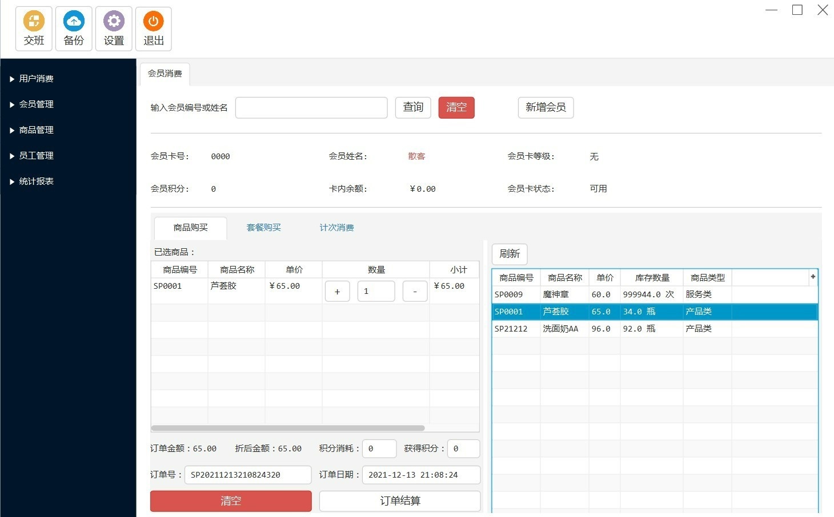Increase quantity with the + stepper
The width and height of the screenshot is (834, 517).
337,291
